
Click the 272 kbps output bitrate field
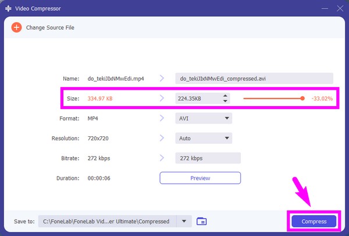pos(208,158)
